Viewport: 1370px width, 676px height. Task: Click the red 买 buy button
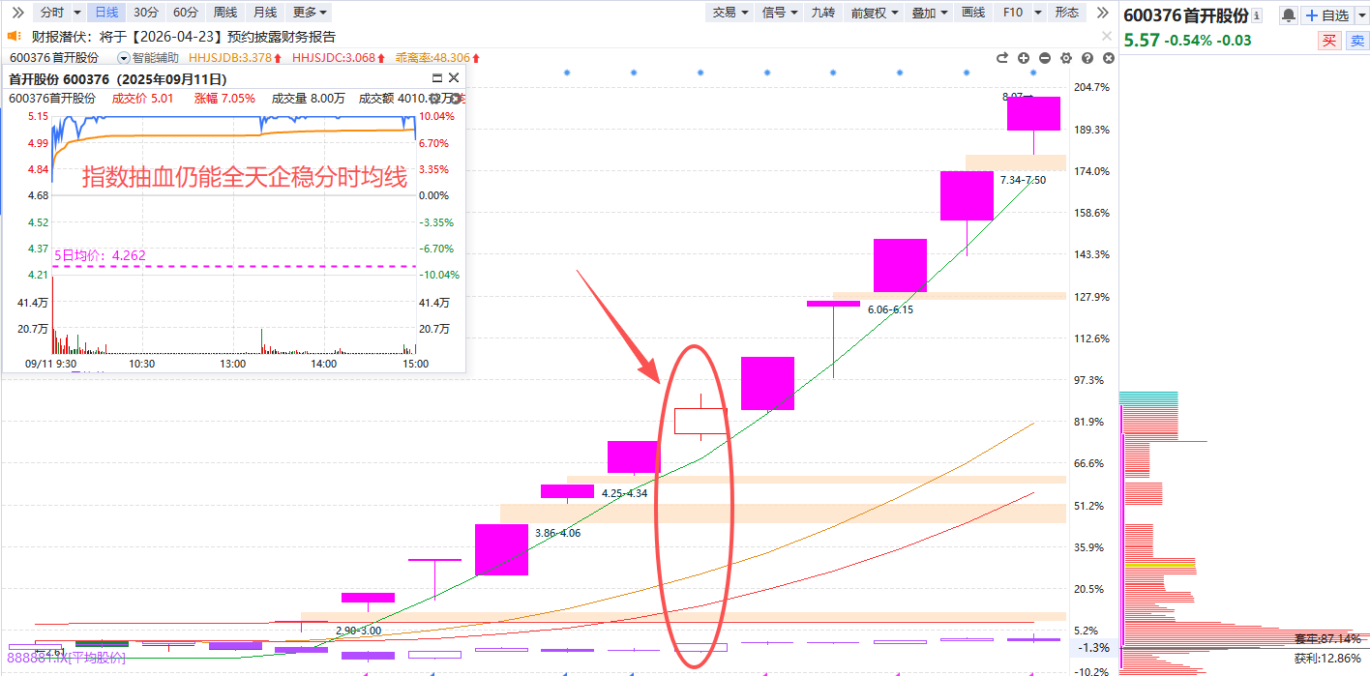[x=1329, y=41]
